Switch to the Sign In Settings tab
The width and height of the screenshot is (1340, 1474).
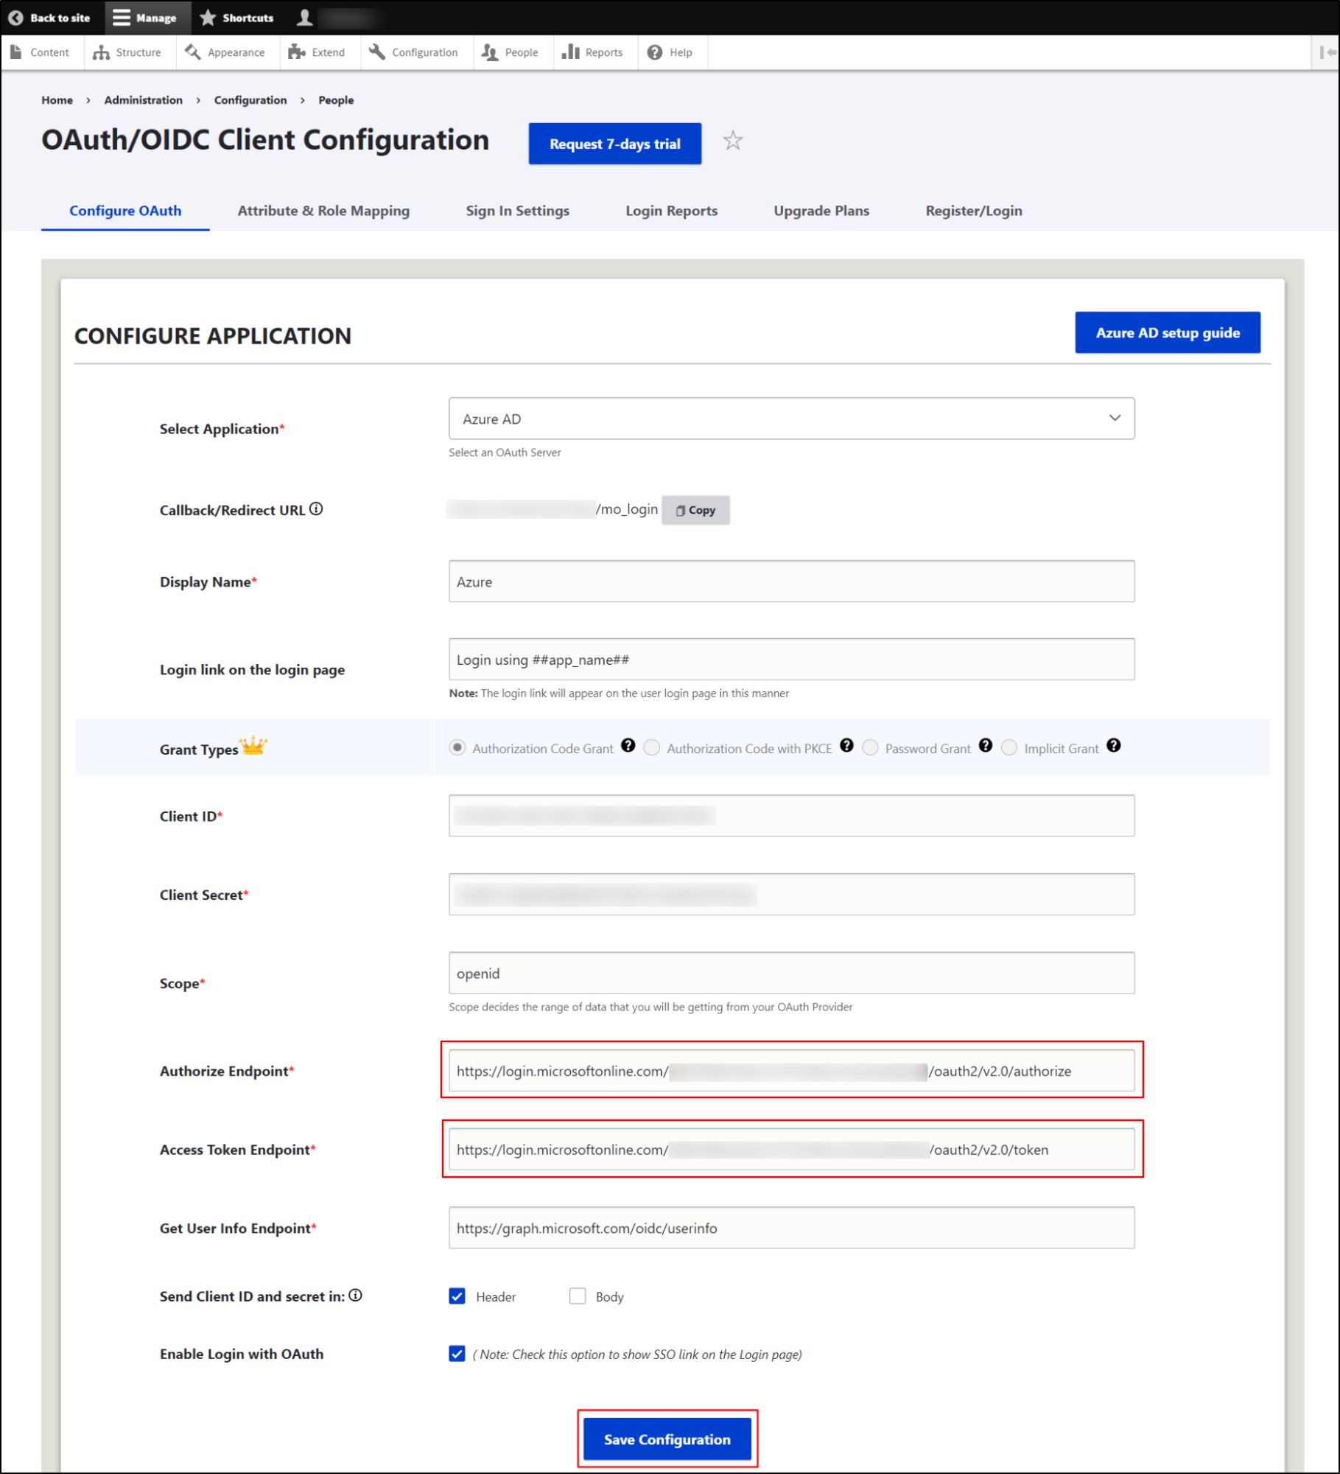pyautogui.click(x=517, y=211)
